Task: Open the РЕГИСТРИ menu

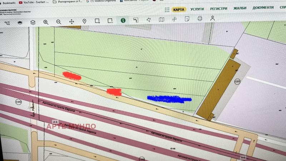Action: tap(219, 8)
